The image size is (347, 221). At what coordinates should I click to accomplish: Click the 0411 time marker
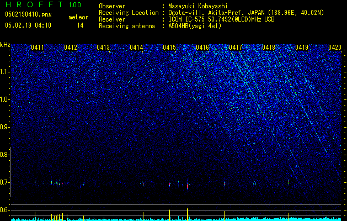(37, 48)
